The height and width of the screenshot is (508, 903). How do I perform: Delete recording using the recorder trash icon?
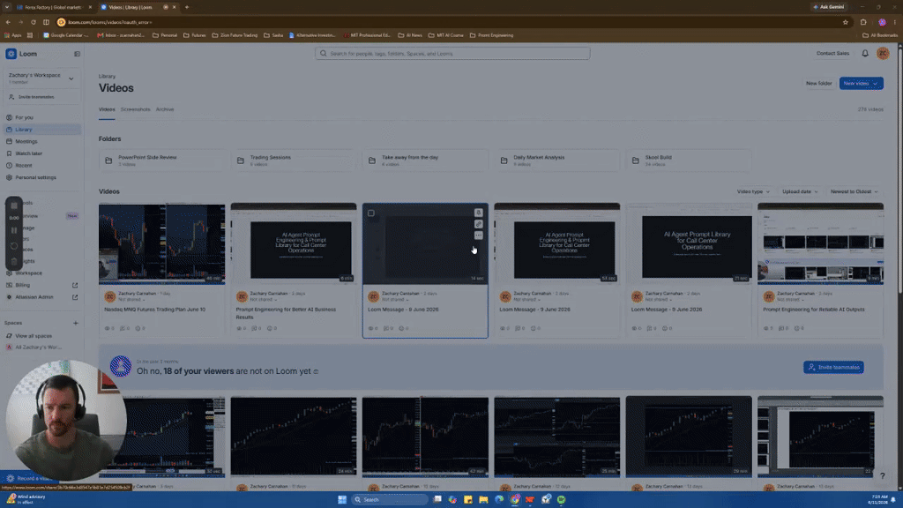click(14, 261)
